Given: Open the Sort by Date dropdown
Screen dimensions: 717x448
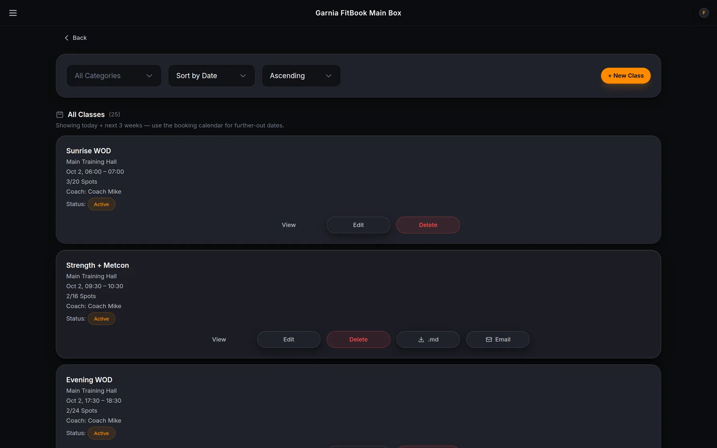Looking at the screenshot, I should [212, 76].
